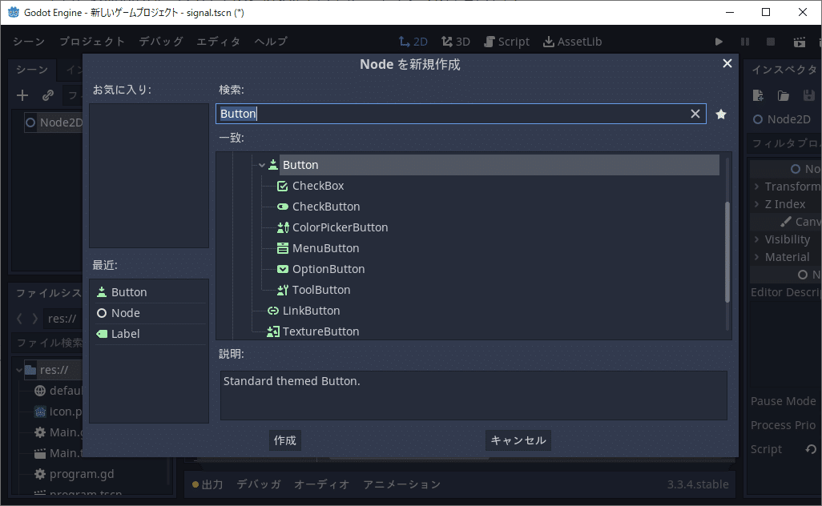Viewport: 822px width, 506px height.
Task: Open the デバッグ menu
Action: click(161, 42)
